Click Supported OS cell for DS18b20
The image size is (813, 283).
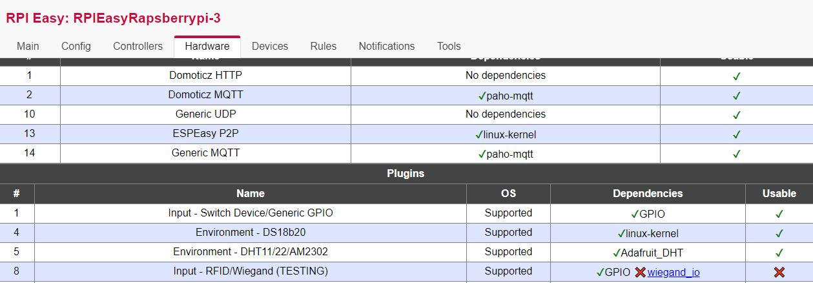pos(508,232)
